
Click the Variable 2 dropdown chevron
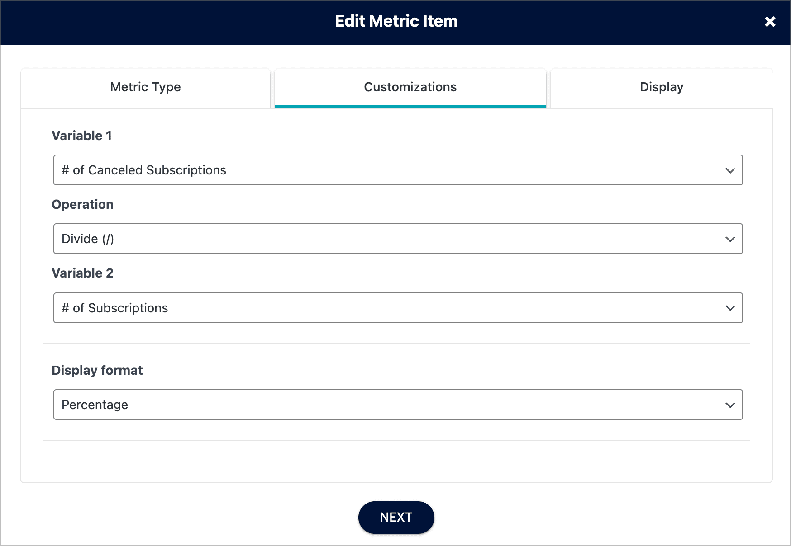tap(730, 308)
